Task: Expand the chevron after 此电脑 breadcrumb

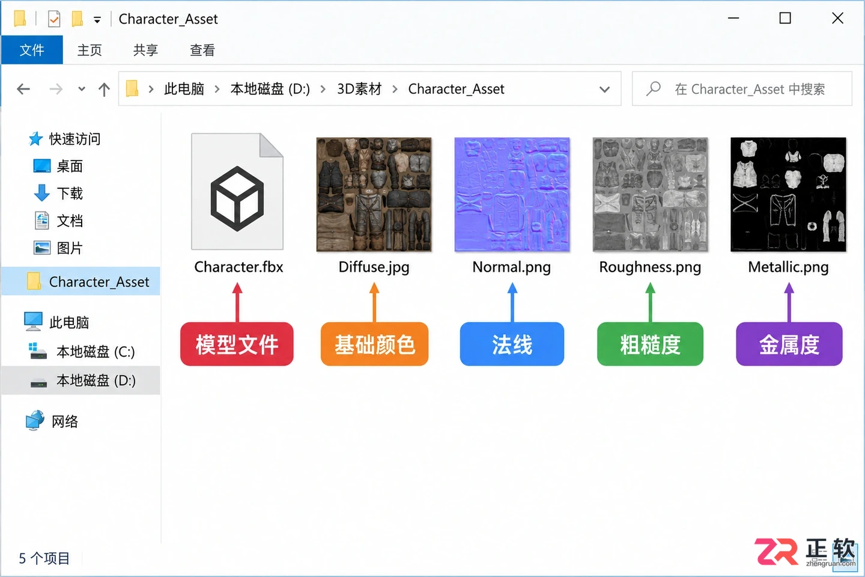Action: click(217, 90)
